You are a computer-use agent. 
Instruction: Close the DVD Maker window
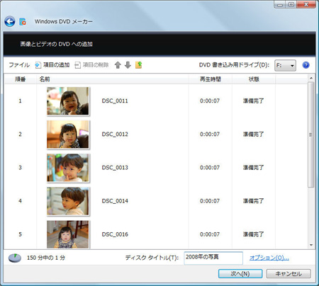tap(306, 4)
